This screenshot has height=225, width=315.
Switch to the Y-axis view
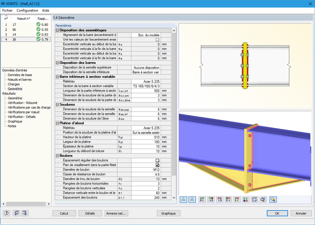[219, 200]
